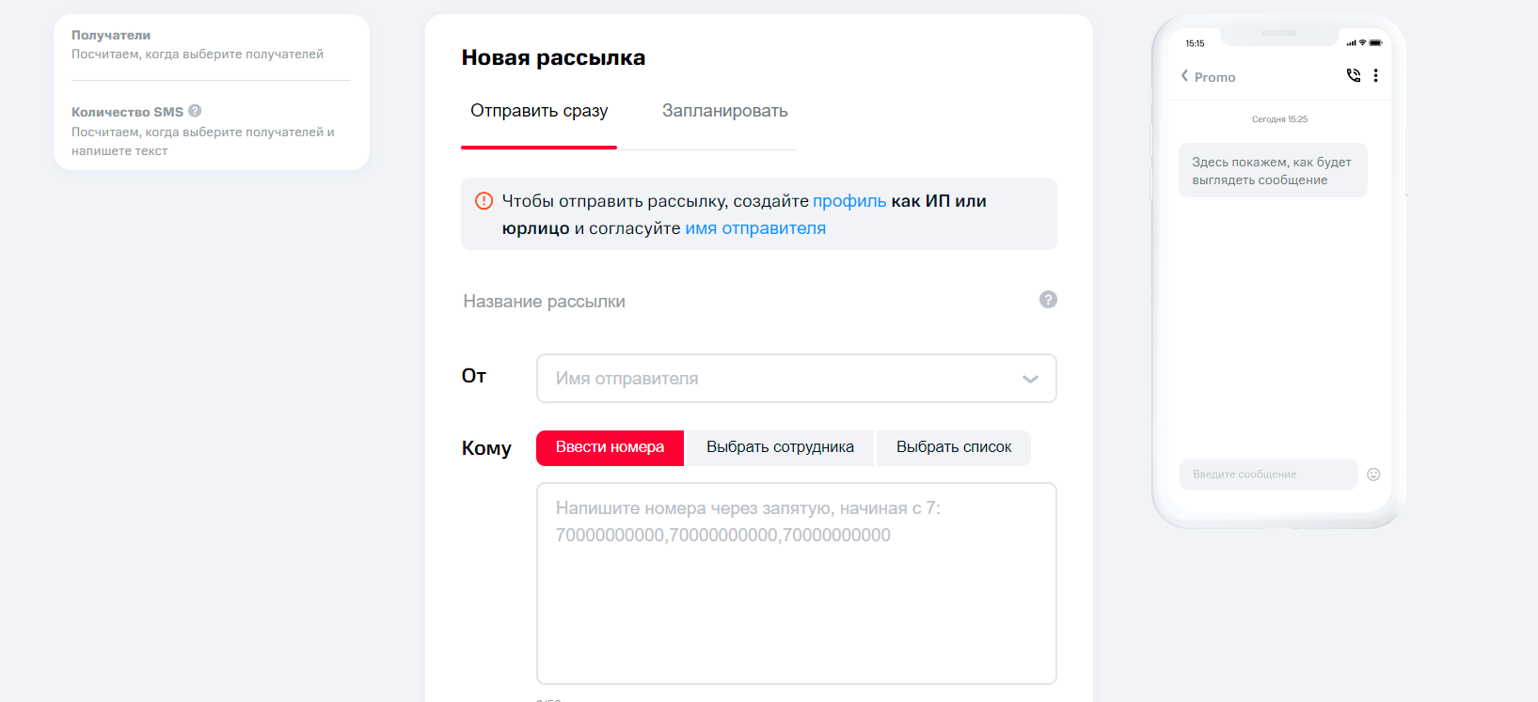Click the question mark beside Название рассылки
This screenshot has height=702, width=1538.
point(1048,300)
